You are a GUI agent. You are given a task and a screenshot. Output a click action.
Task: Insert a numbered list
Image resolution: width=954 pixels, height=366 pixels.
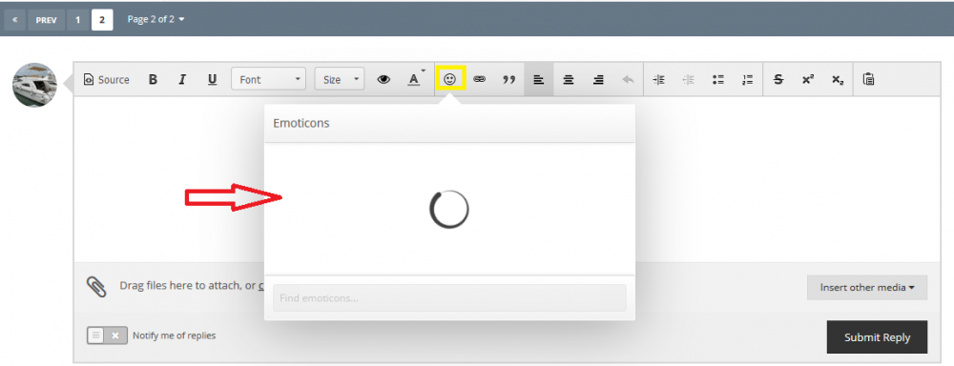pos(748,80)
